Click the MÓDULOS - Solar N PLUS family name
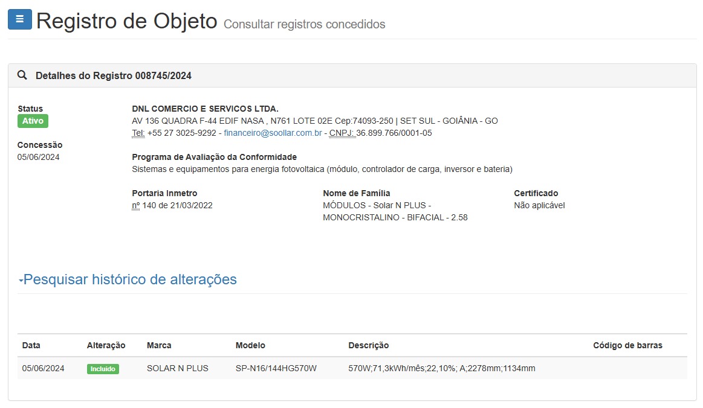Image resolution: width=703 pixels, height=408 pixels. click(x=395, y=211)
